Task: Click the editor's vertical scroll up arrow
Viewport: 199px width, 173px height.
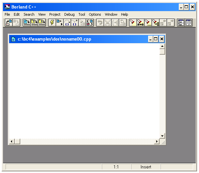Action: (x=162, y=46)
